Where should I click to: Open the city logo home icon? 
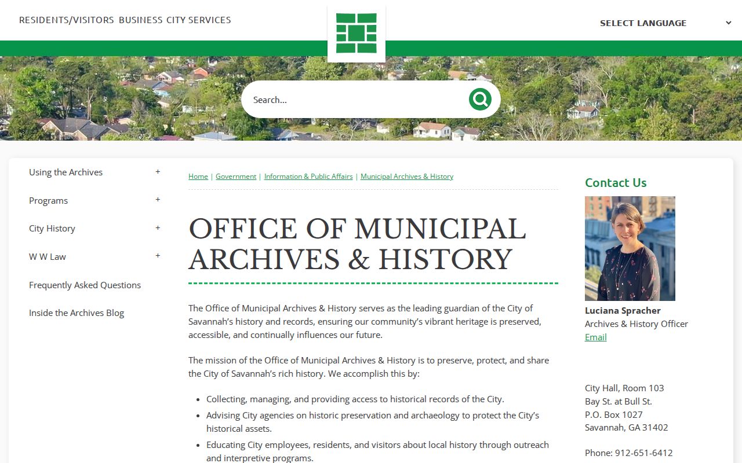[357, 34]
